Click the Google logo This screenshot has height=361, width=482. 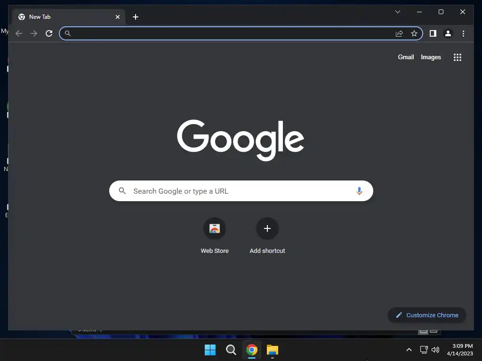[241, 140]
